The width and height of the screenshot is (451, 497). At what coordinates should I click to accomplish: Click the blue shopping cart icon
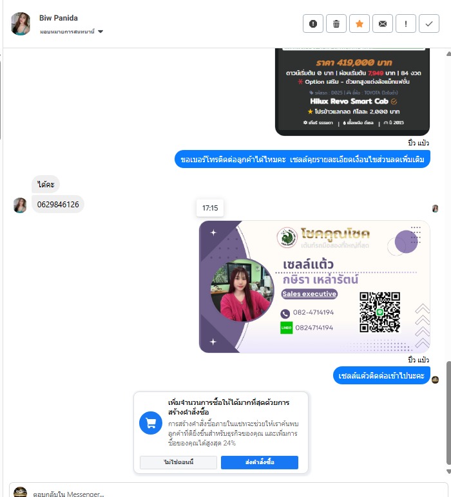151,423
